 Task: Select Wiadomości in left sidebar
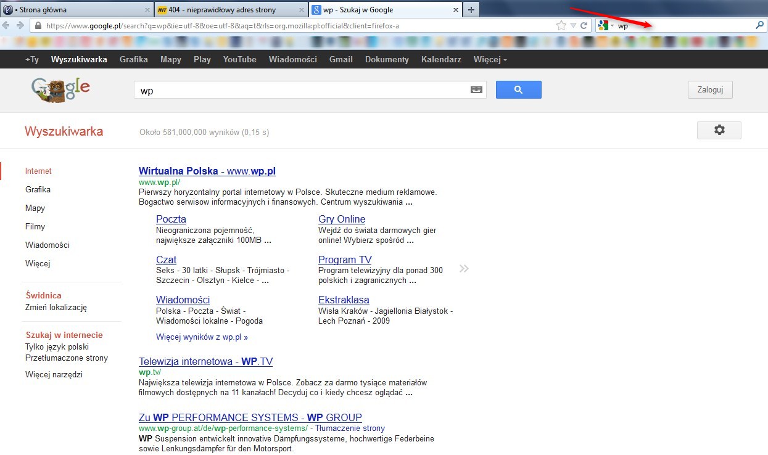47,245
